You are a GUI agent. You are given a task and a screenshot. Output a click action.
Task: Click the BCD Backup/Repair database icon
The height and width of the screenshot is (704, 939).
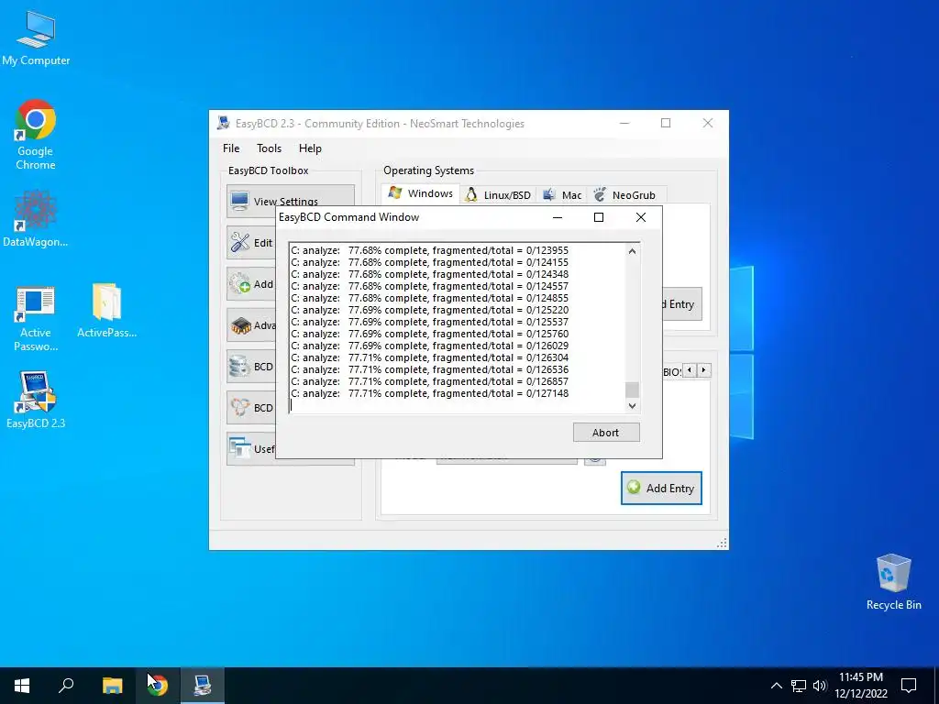tap(240, 367)
